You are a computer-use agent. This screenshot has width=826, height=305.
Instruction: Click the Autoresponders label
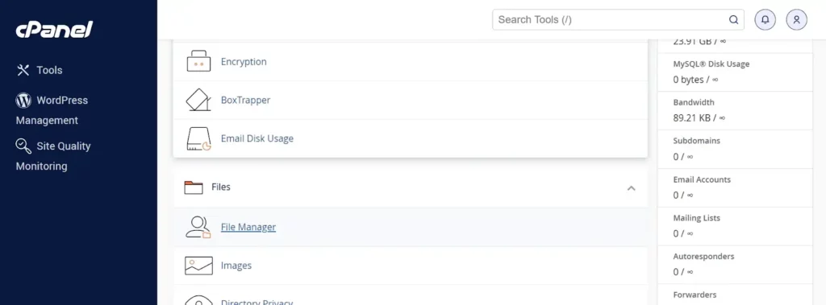click(x=703, y=257)
